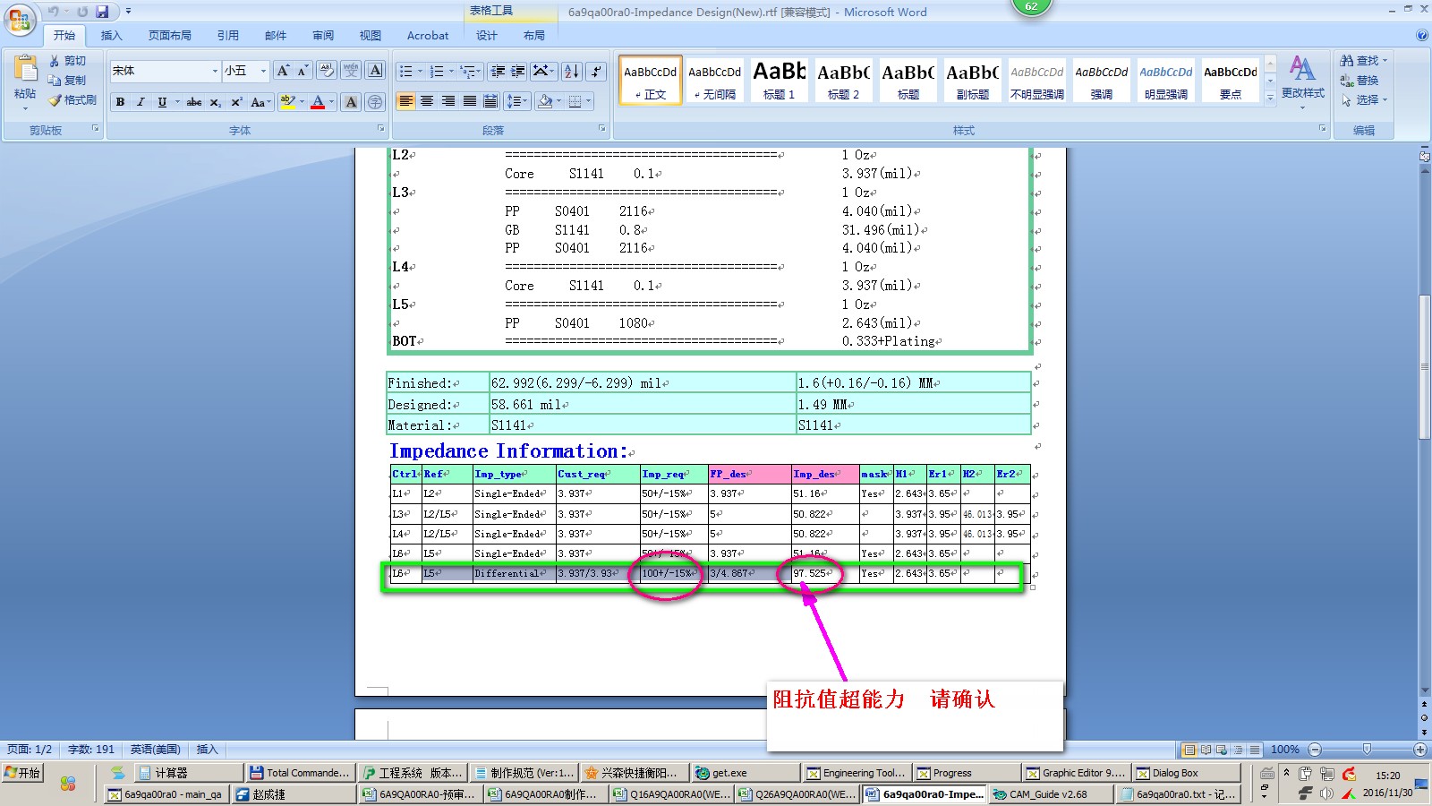Click the Character Shading icon
Image resolution: width=1432 pixels, height=806 pixels.
click(351, 102)
